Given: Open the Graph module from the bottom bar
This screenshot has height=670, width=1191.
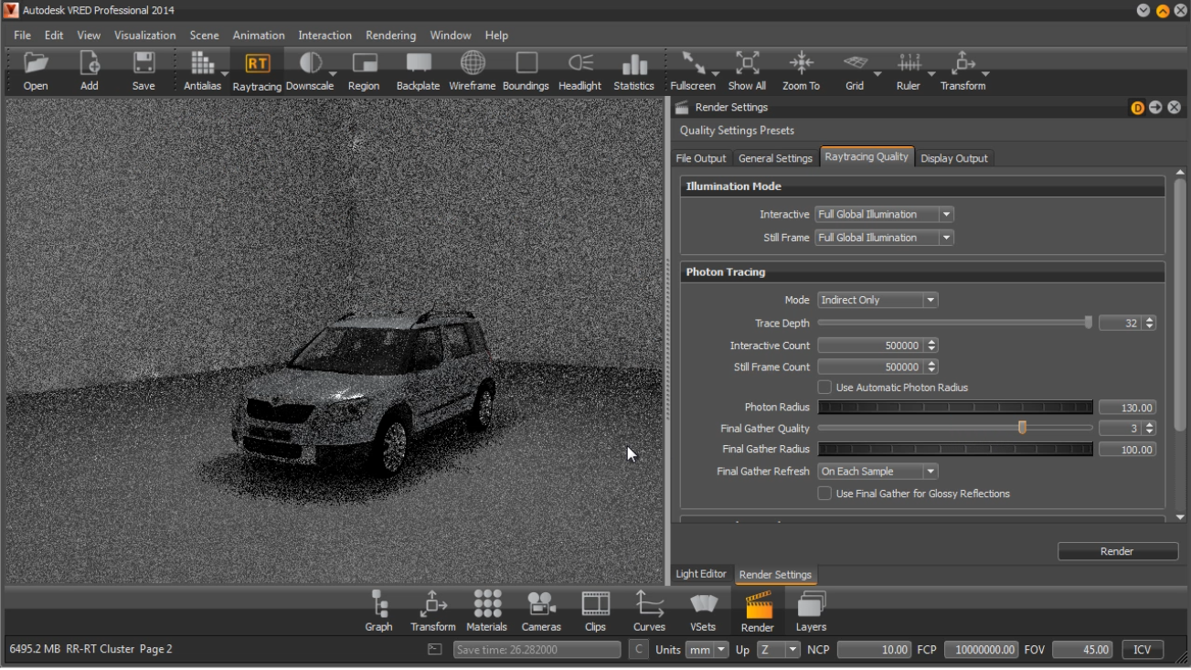Looking at the screenshot, I should [x=378, y=611].
